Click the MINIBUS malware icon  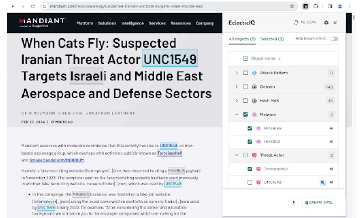click(258, 142)
